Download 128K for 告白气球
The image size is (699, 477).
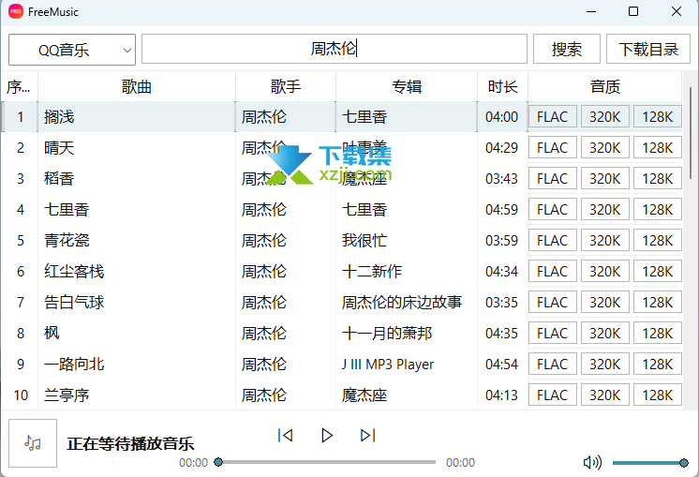pyautogui.click(x=658, y=302)
